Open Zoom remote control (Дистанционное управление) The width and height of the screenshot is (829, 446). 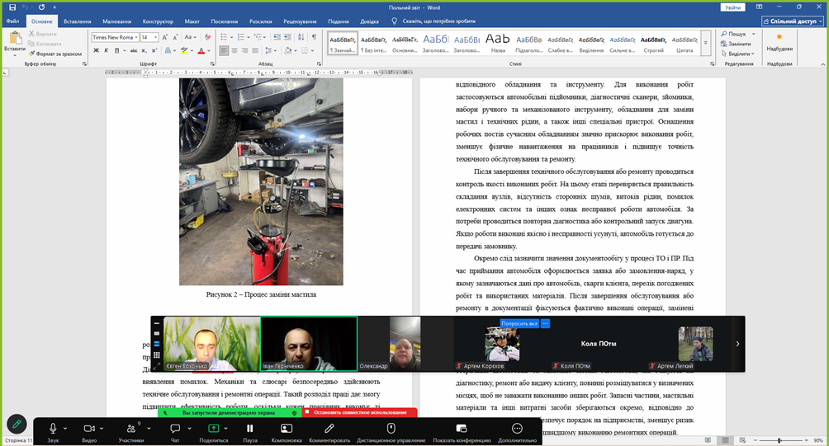coord(391,429)
